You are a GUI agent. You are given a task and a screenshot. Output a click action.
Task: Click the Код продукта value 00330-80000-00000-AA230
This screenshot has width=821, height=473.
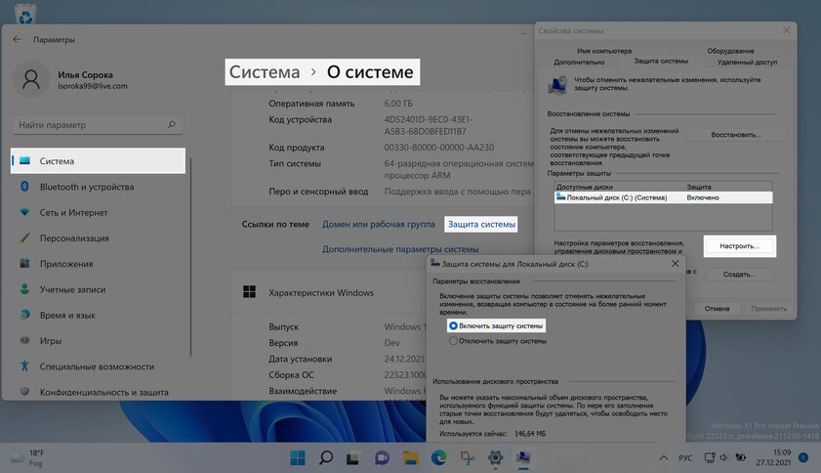pyautogui.click(x=438, y=148)
